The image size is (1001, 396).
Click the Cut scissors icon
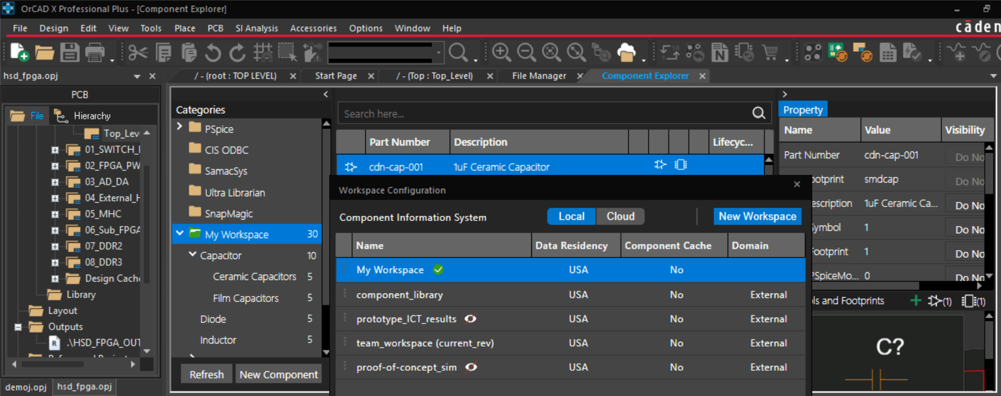click(138, 53)
